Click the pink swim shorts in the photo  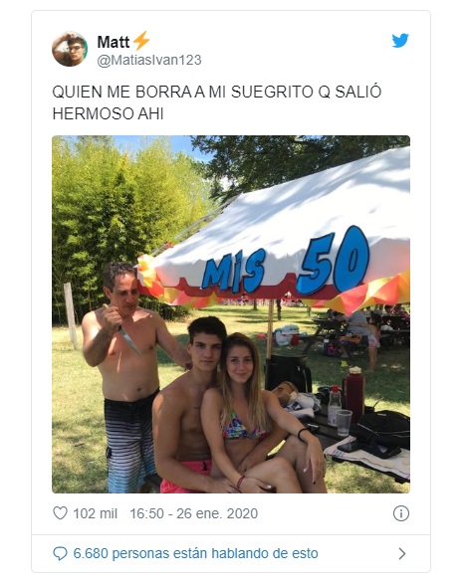186,477
